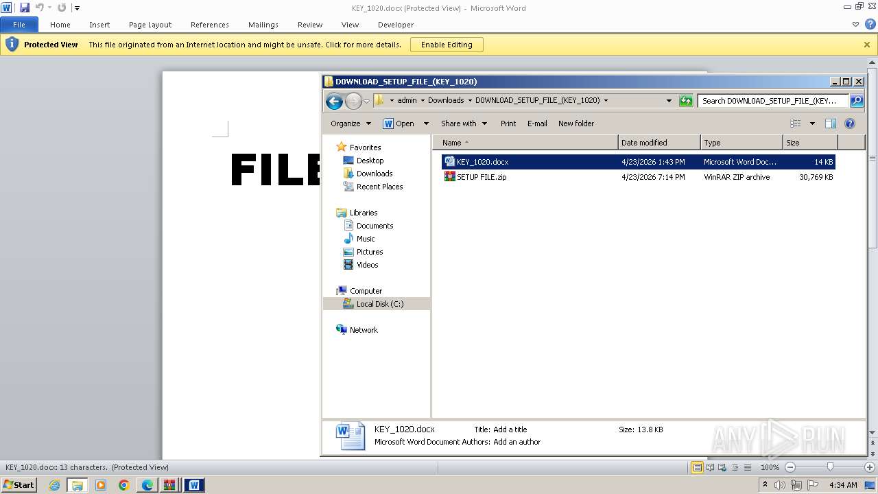Open Recent Places in sidebar

(x=379, y=187)
